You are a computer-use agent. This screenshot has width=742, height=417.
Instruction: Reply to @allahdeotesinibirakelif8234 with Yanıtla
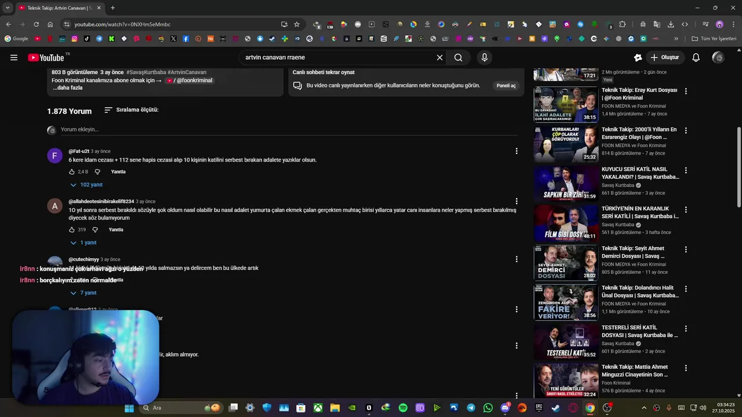point(116,230)
